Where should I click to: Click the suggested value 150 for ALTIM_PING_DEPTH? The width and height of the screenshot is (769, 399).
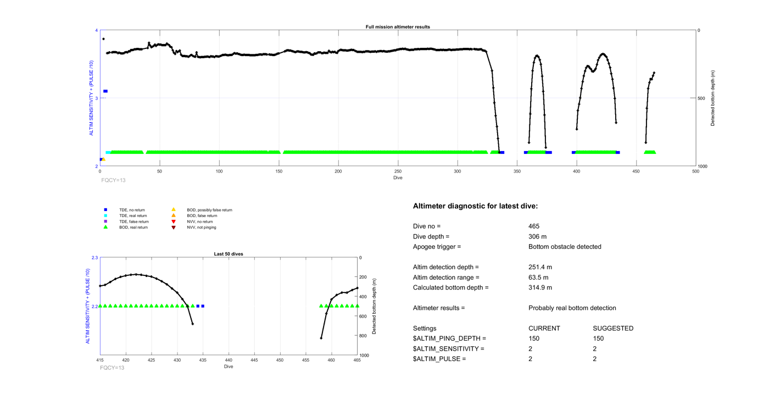[599, 339]
